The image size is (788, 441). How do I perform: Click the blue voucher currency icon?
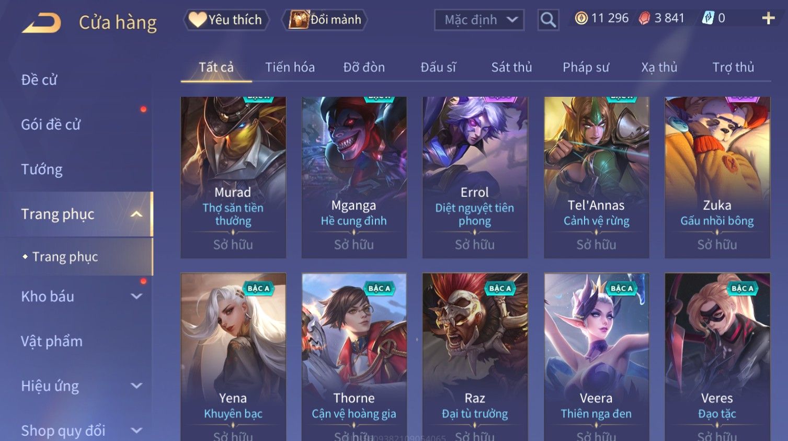(707, 18)
